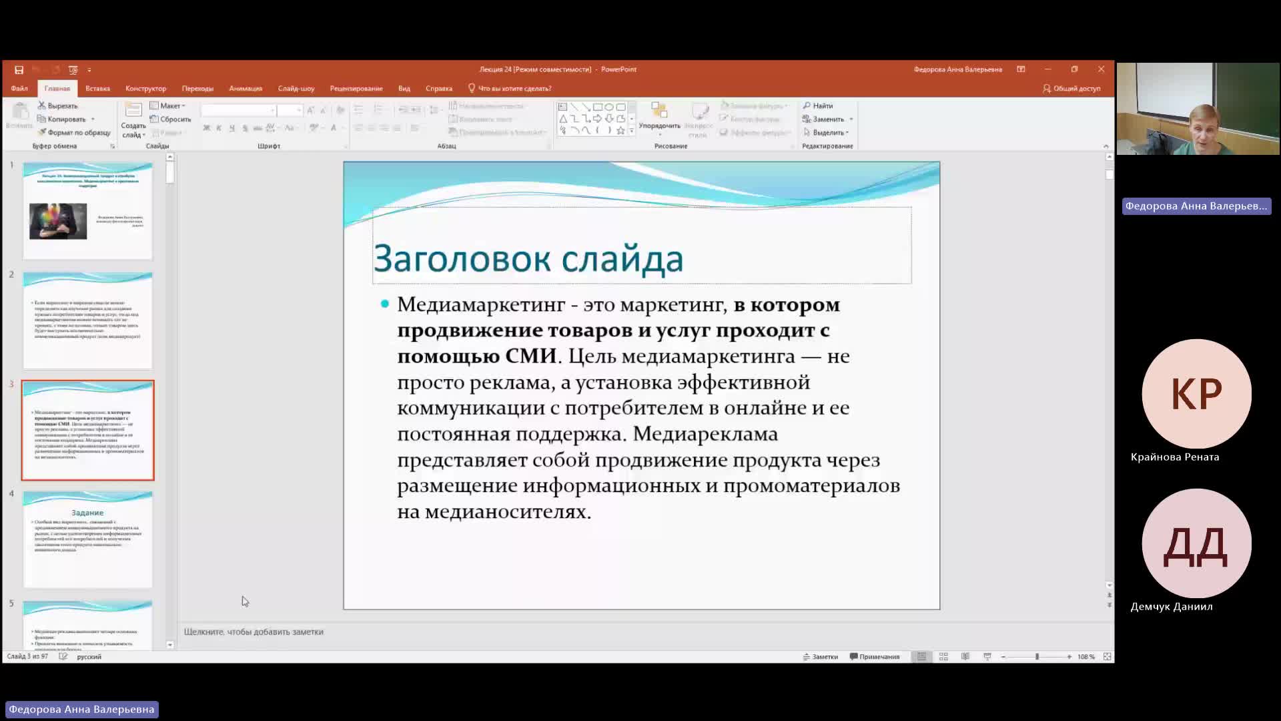Collapse the ribbon with the caret icon
This screenshot has width=1281, height=721.
pyautogui.click(x=1106, y=146)
